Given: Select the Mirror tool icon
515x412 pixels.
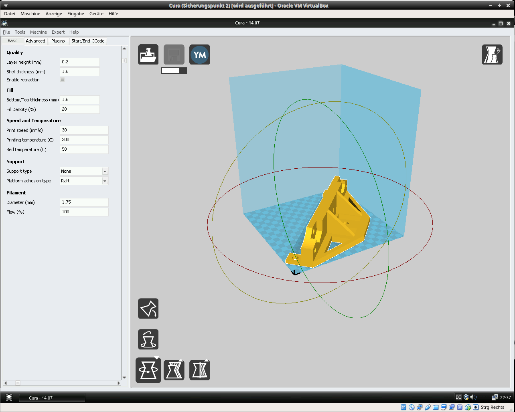Looking at the screenshot, I should (200, 370).
